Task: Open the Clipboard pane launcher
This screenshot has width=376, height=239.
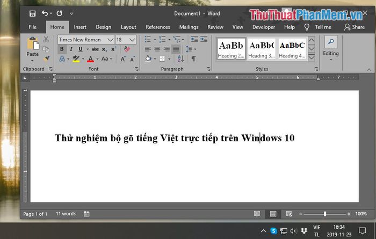Action: pos(50,69)
